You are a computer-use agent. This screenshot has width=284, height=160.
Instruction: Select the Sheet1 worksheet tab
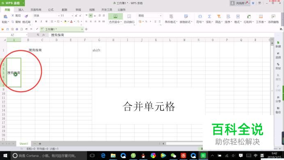[x=24, y=144]
